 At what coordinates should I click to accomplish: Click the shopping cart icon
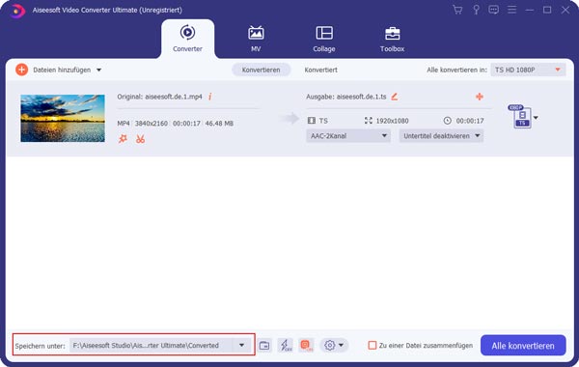pos(457,10)
